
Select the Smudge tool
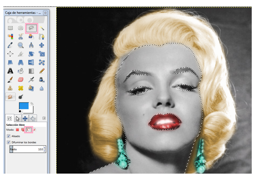pos(10,97)
